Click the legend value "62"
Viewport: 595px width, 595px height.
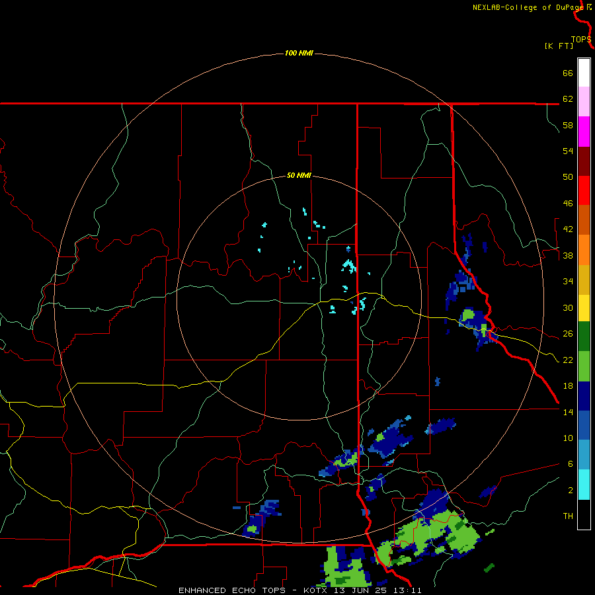click(x=568, y=99)
